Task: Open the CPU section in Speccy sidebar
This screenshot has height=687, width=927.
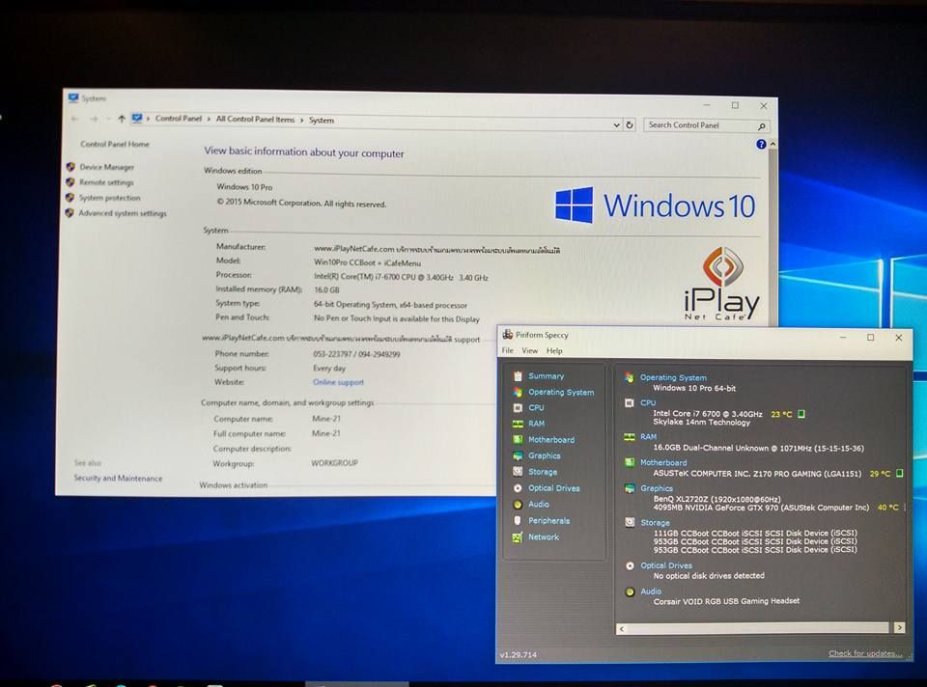Action: pos(536,407)
